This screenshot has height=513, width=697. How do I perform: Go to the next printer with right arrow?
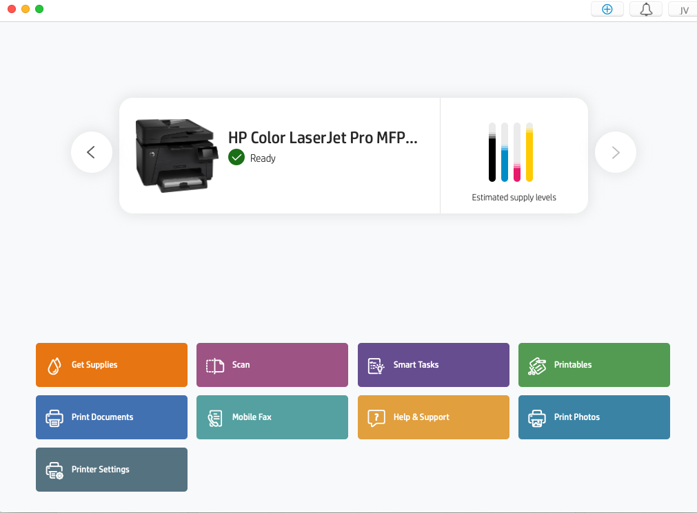pos(616,152)
